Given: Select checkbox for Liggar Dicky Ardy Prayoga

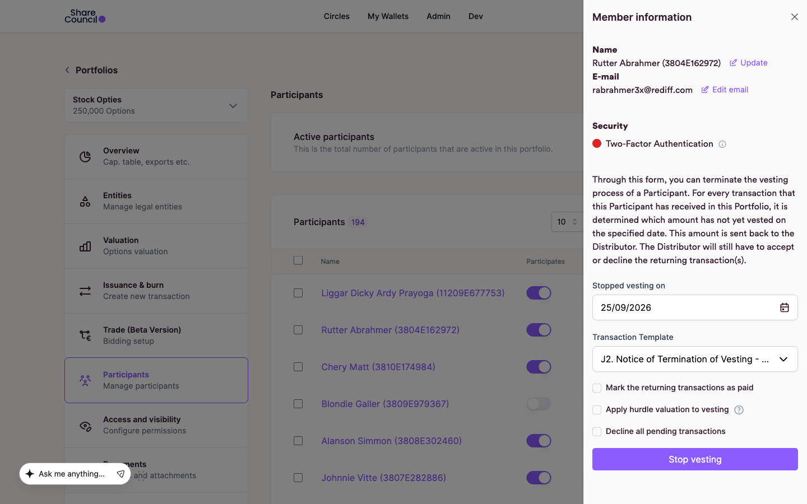Looking at the screenshot, I should tap(298, 293).
